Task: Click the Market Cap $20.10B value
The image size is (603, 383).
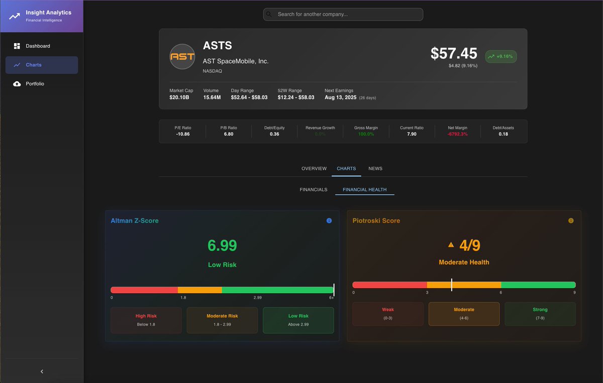Action: coord(179,97)
